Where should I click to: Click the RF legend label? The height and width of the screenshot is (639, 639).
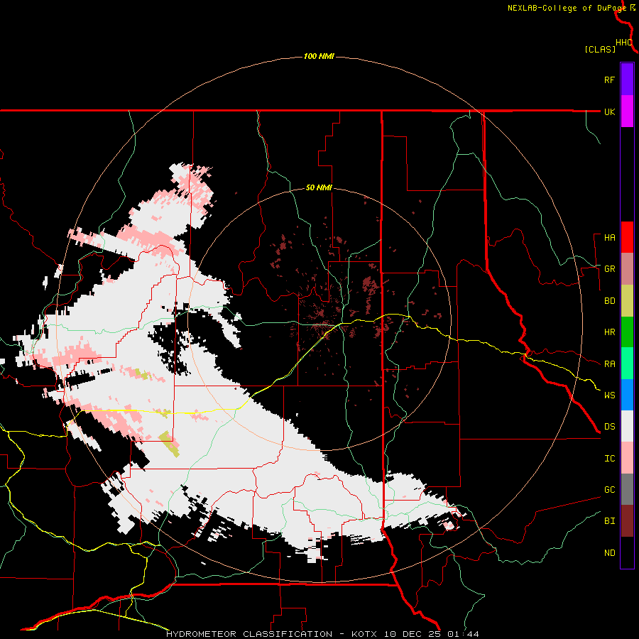(x=610, y=80)
